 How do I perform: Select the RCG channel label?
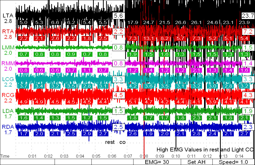pyautogui.click(x=8, y=95)
